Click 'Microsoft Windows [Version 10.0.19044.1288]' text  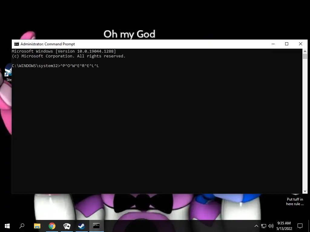[64, 51]
